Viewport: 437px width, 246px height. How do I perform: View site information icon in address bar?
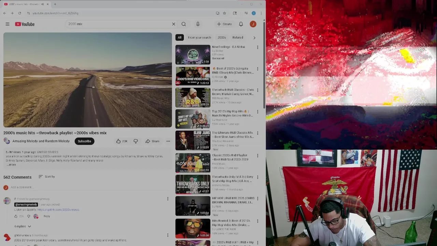[x=28, y=13]
